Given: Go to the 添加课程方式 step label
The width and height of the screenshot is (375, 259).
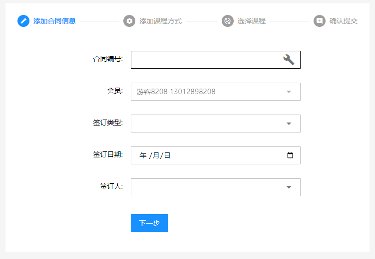Looking at the screenshot, I should (160, 21).
